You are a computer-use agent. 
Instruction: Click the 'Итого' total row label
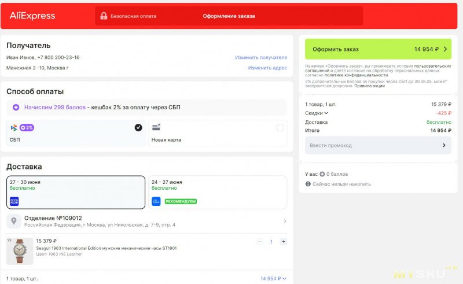(312, 130)
